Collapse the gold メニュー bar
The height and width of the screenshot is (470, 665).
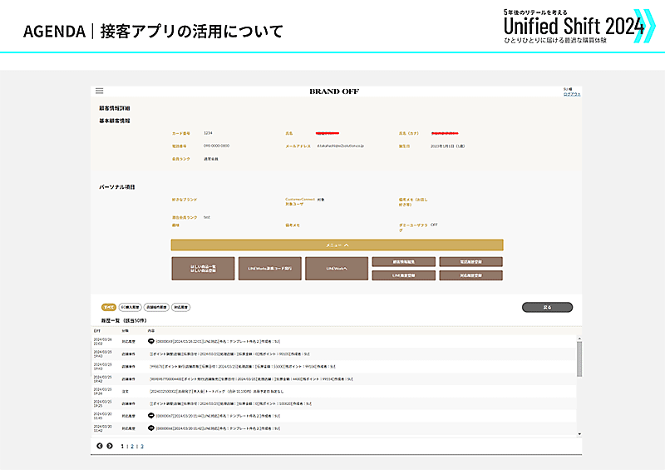point(337,245)
